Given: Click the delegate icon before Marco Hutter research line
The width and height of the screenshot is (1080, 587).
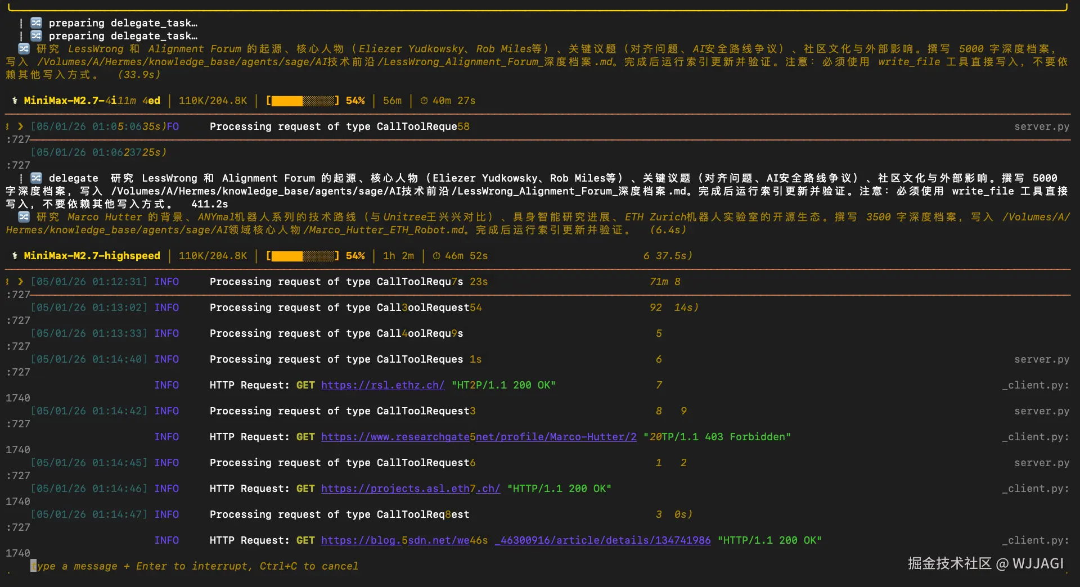Looking at the screenshot, I should (x=24, y=217).
